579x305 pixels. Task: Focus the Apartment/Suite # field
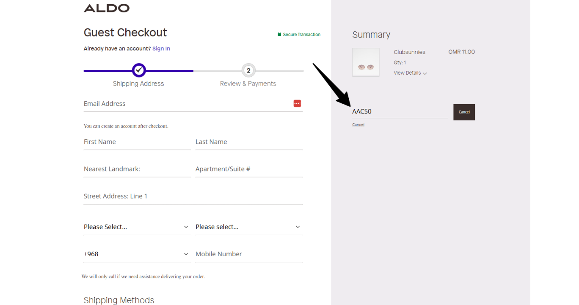249,169
